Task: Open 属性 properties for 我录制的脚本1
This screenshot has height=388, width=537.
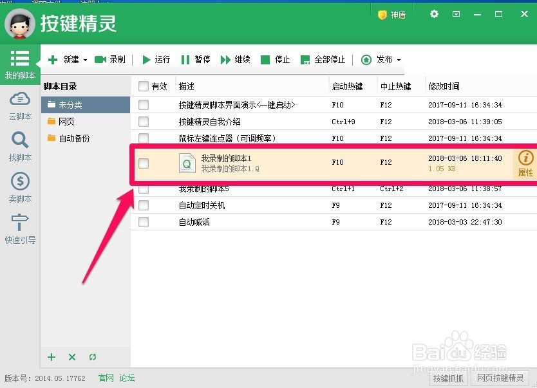Action: 525,163
